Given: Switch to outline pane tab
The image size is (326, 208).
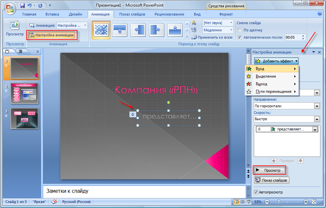Looking at the screenshot, I should (20, 51).
